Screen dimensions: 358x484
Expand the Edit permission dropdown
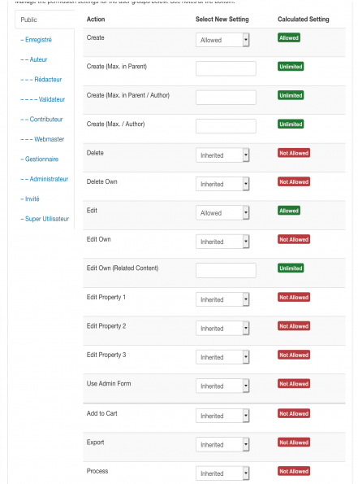(x=222, y=212)
